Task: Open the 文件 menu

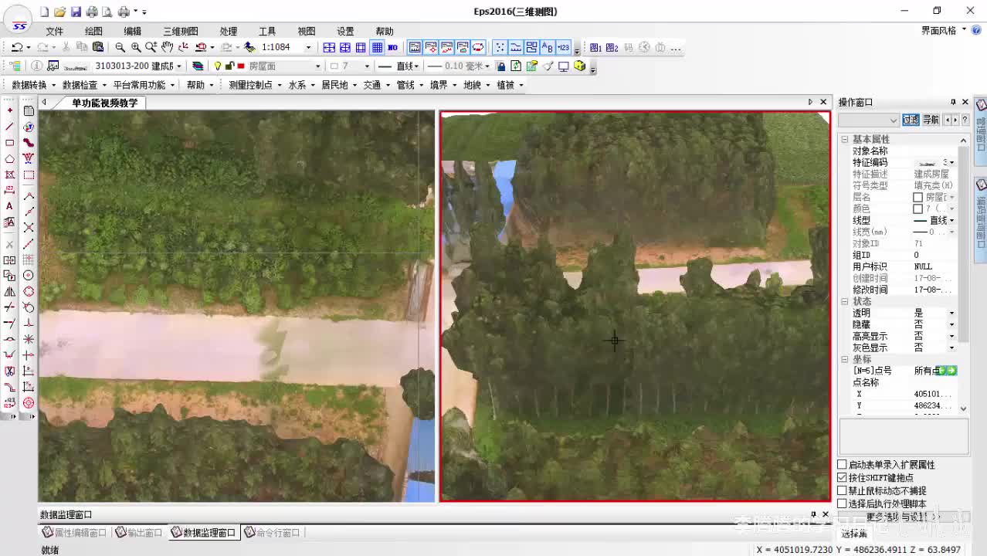Action: pyautogui.click(x=54, y=32)
